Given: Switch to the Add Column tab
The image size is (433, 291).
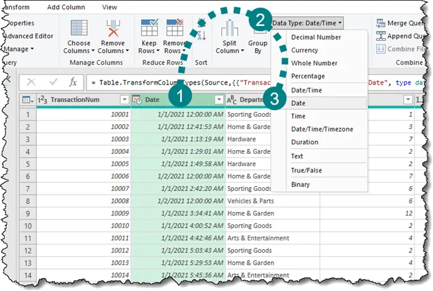Looking at the screenshot, I should (x=66, y=7).
